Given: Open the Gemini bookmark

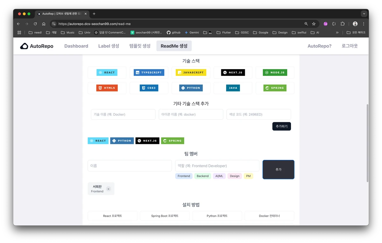Looking at the screenshot, I should click(x=192, y=32).
